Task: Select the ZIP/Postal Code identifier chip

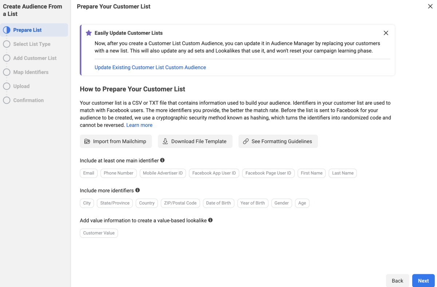Action: (180, 203)
